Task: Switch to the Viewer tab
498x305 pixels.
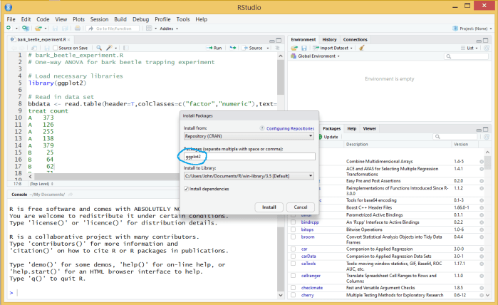Action: coord(369,129)
